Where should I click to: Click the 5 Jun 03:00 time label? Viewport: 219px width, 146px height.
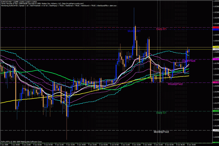click(x=104, y=145)
